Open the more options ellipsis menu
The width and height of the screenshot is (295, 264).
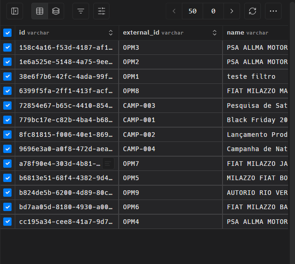(273, 11)
